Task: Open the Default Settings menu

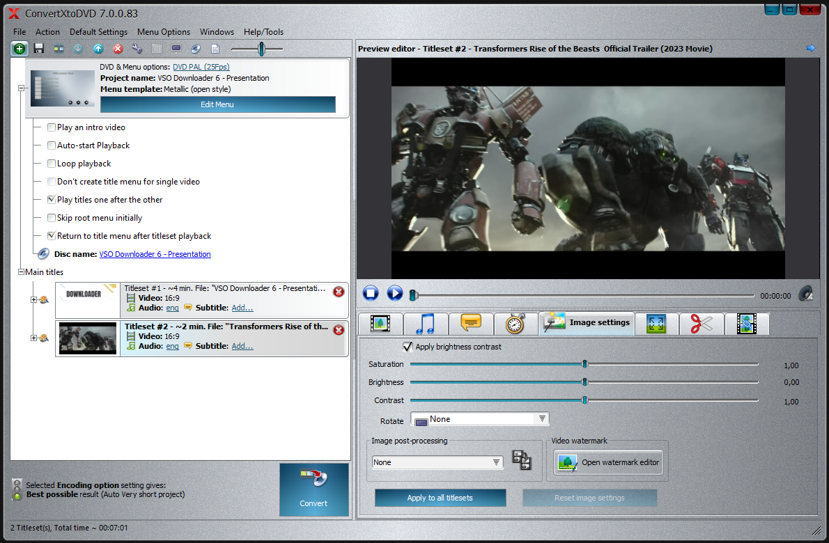Action: (x=98, y=32)
